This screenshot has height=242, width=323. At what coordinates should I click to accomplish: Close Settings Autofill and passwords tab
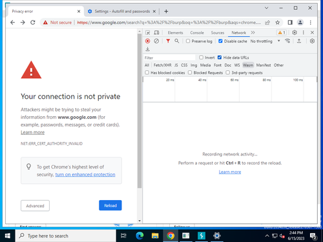(154, 12)
